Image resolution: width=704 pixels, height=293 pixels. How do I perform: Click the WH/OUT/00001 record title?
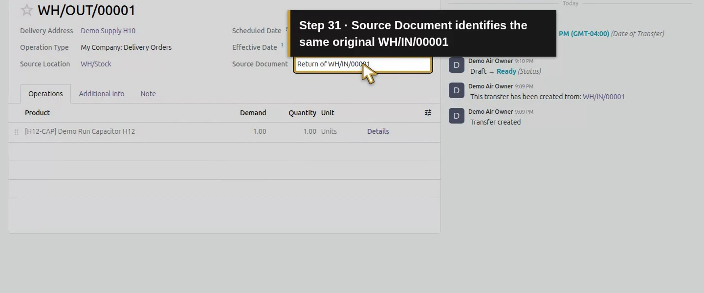pos(87,10)
